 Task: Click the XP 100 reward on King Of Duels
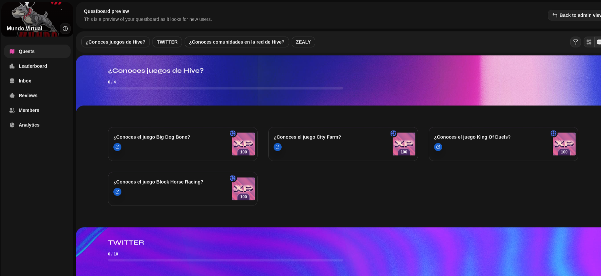(564, 144)
